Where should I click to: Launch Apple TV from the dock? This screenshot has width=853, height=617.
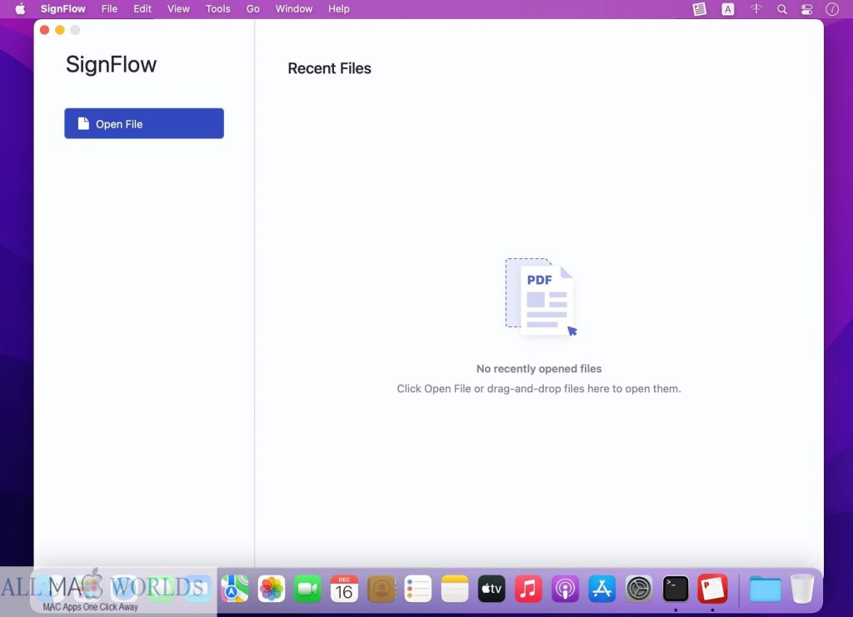491,589
